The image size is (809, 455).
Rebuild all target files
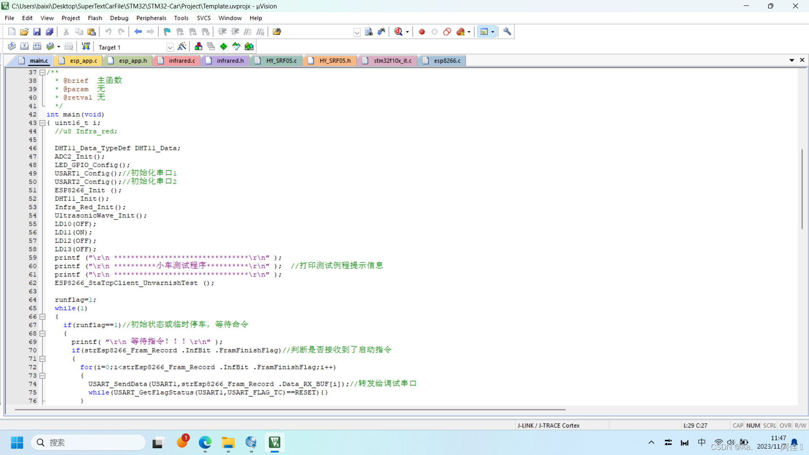click(37, 46)
